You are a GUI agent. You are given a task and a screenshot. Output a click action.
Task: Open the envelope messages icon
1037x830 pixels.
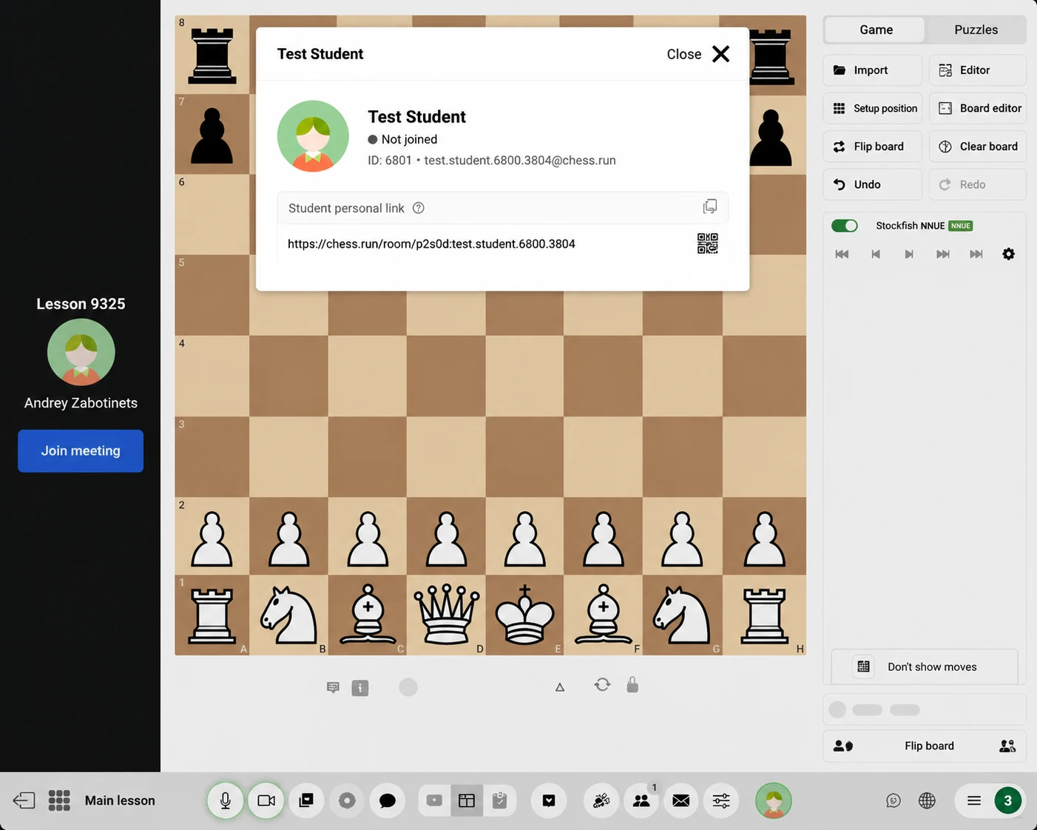681,800
